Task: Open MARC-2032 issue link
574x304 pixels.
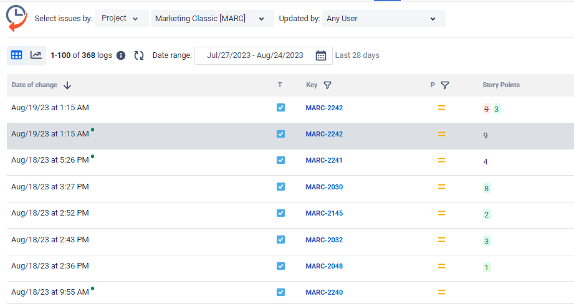Action: click(324, 240)
